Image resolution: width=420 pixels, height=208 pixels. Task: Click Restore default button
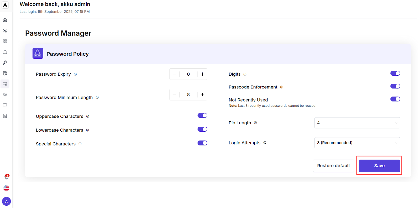(x=333, y=166)
